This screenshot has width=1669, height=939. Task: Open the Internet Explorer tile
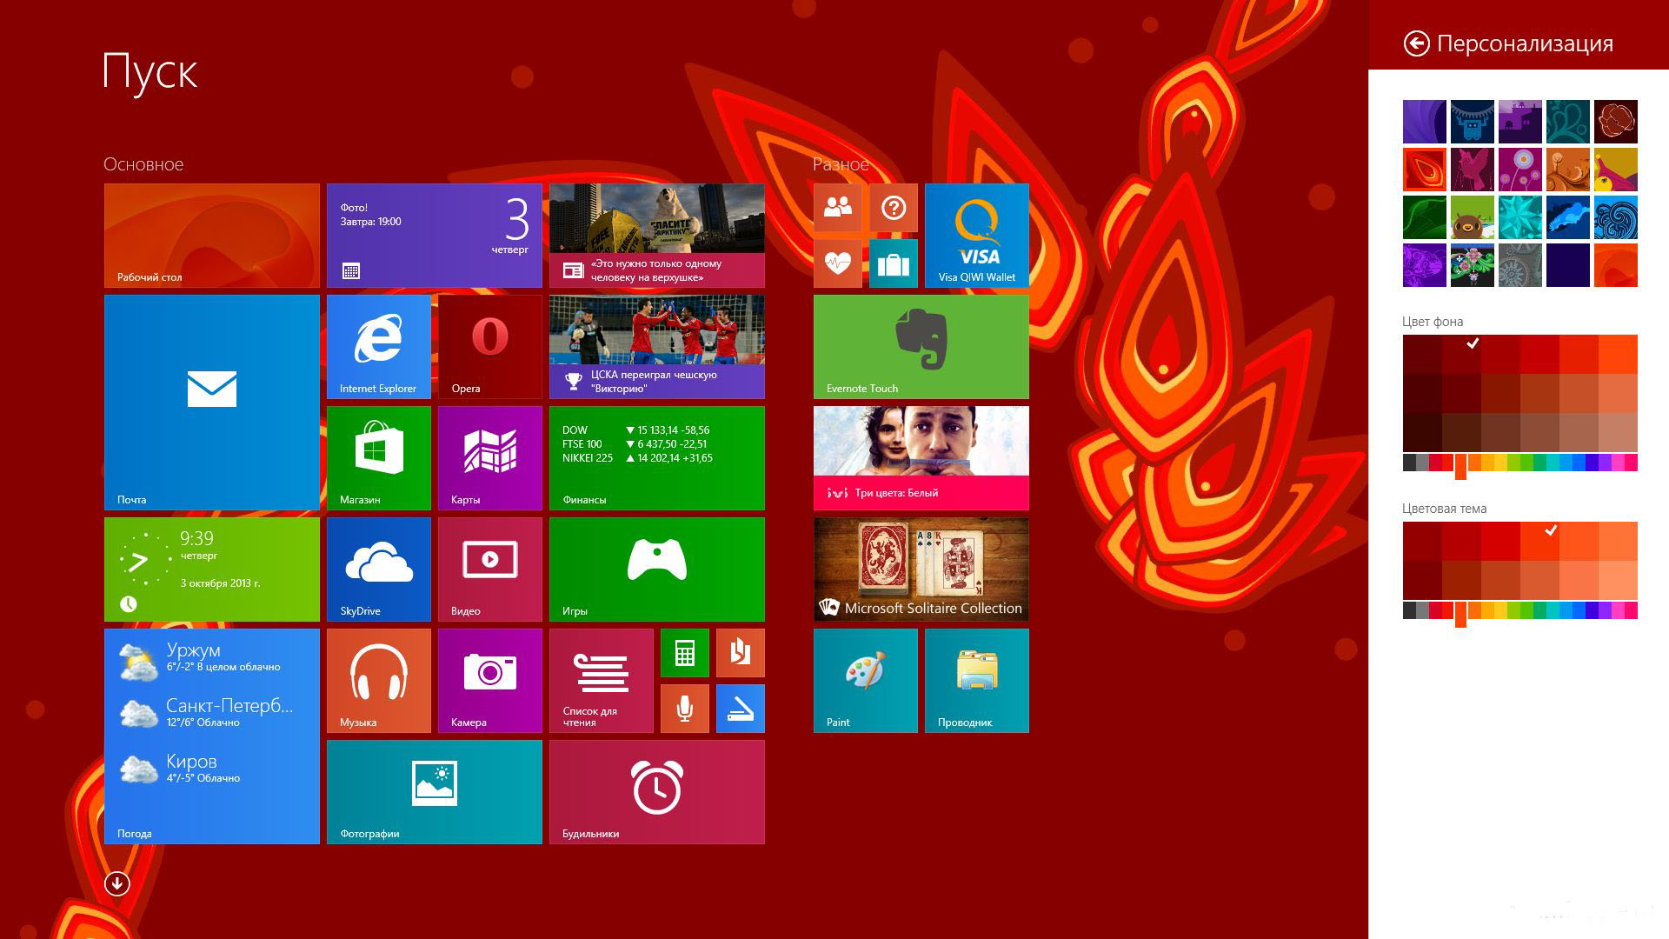pos(378,346)
